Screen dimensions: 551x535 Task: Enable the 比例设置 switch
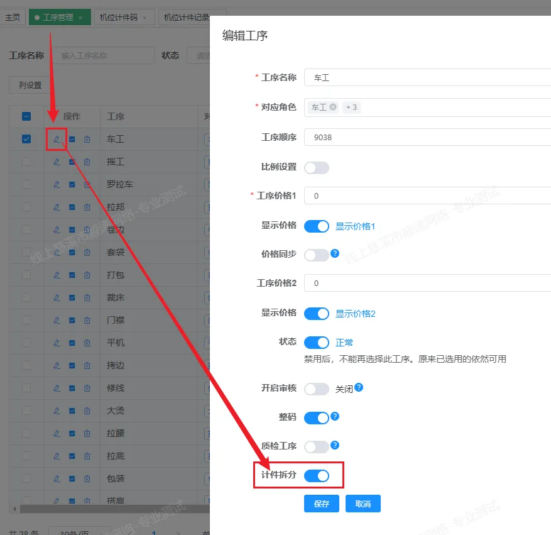[x=316, y=168]
